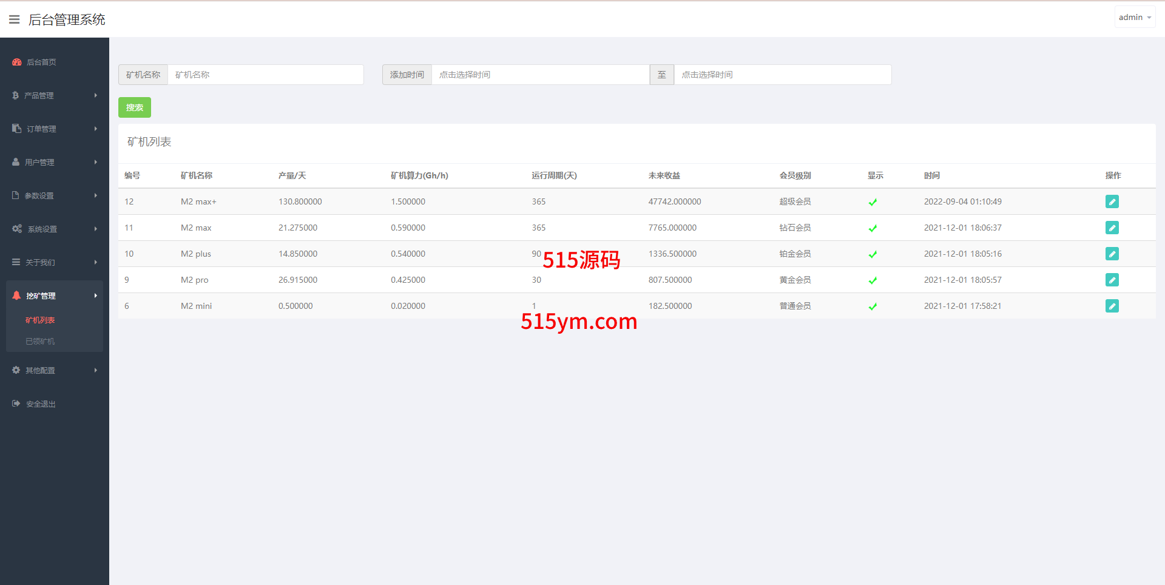Click the dashboard icon beside 后台首页

(x=16, y=62)
